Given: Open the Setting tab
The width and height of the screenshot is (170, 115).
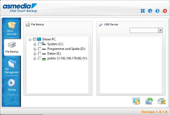Looking at the screenshot, I should pyautogui.click(x=12, y=85).
